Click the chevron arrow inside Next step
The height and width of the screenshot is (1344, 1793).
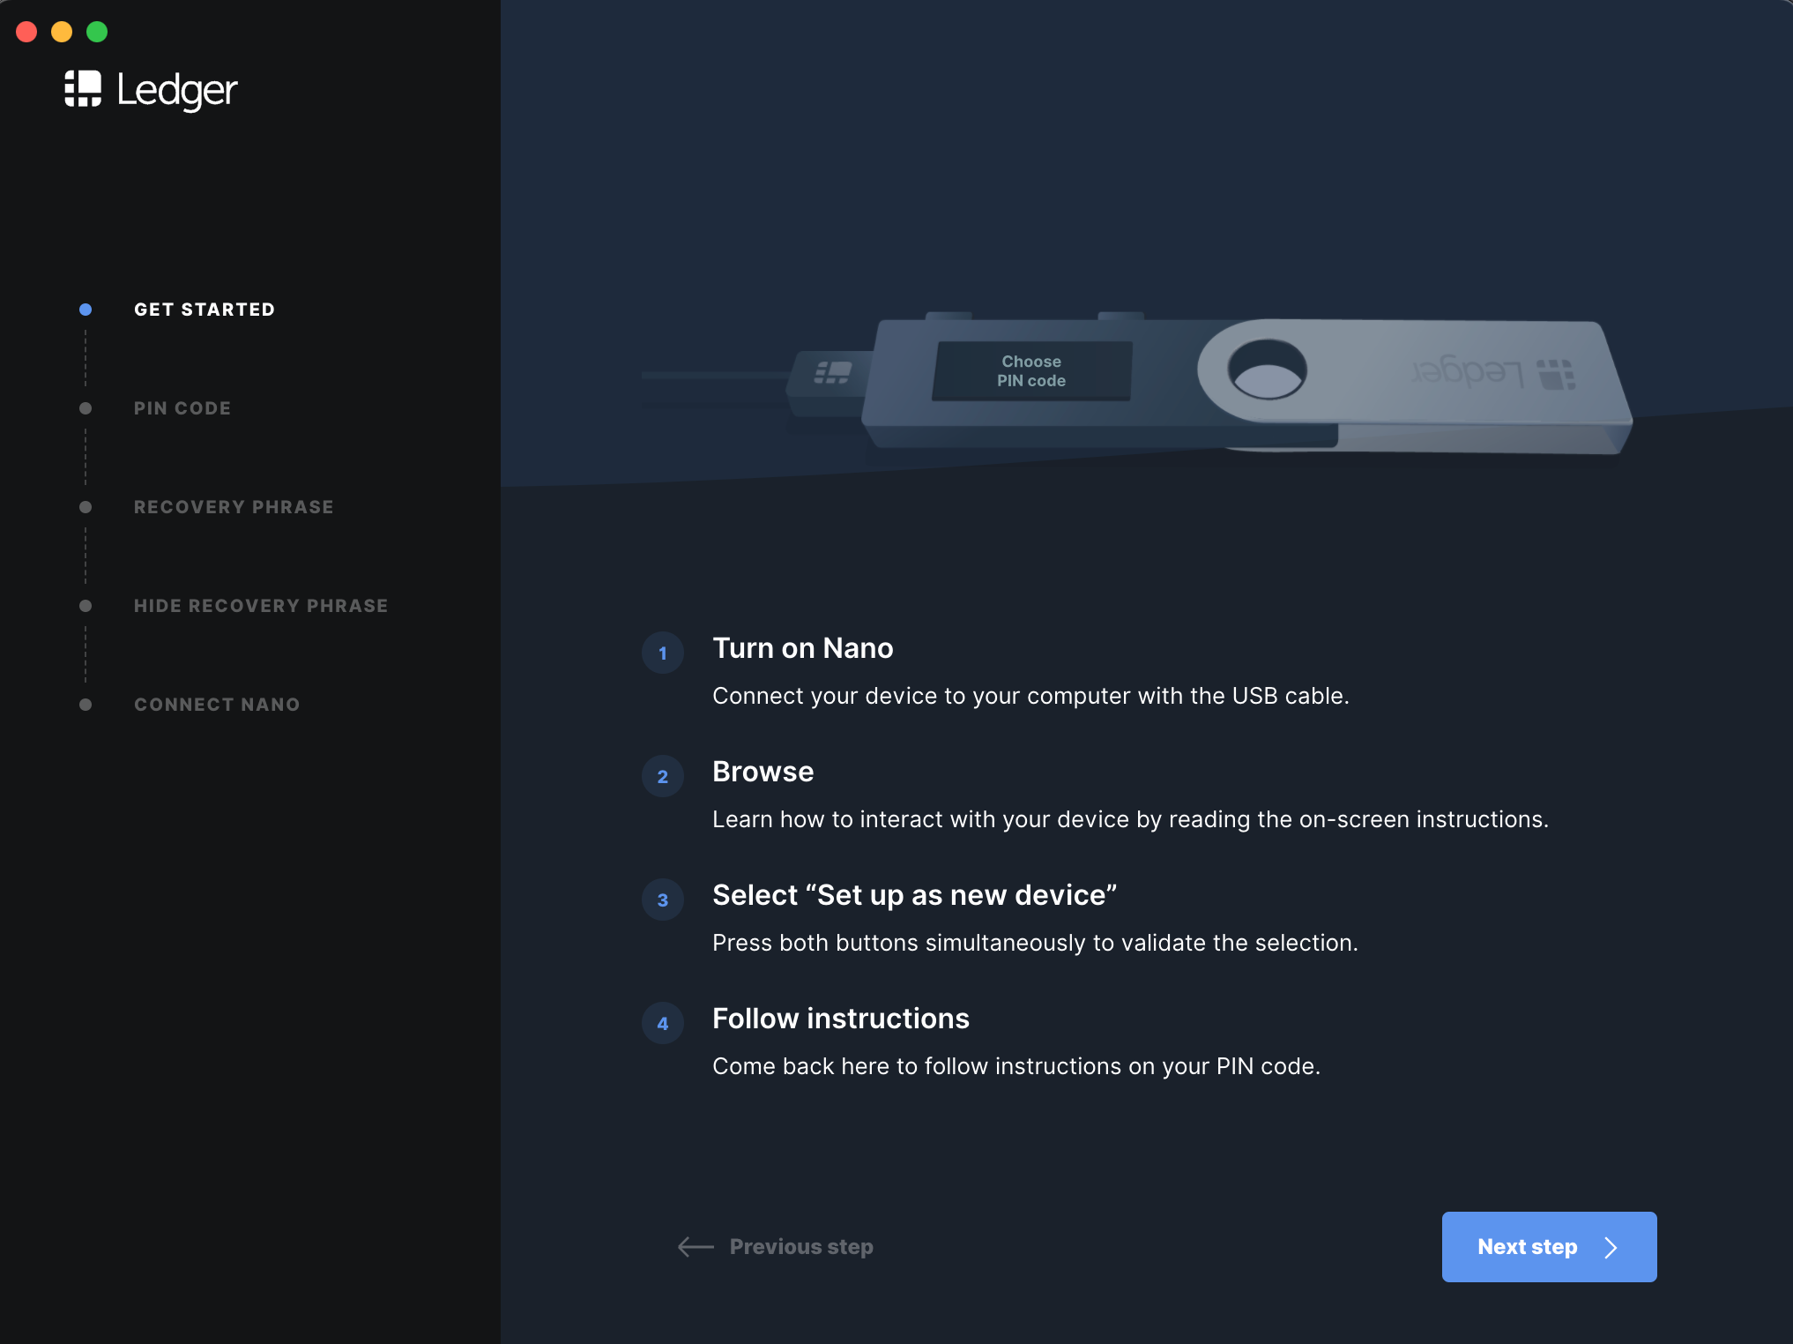(1611, 1247)
